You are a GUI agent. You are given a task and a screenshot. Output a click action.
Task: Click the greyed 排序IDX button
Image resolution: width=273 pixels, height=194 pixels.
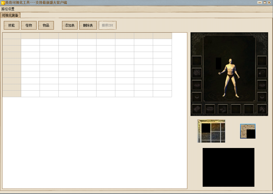(x=108, y=25)
